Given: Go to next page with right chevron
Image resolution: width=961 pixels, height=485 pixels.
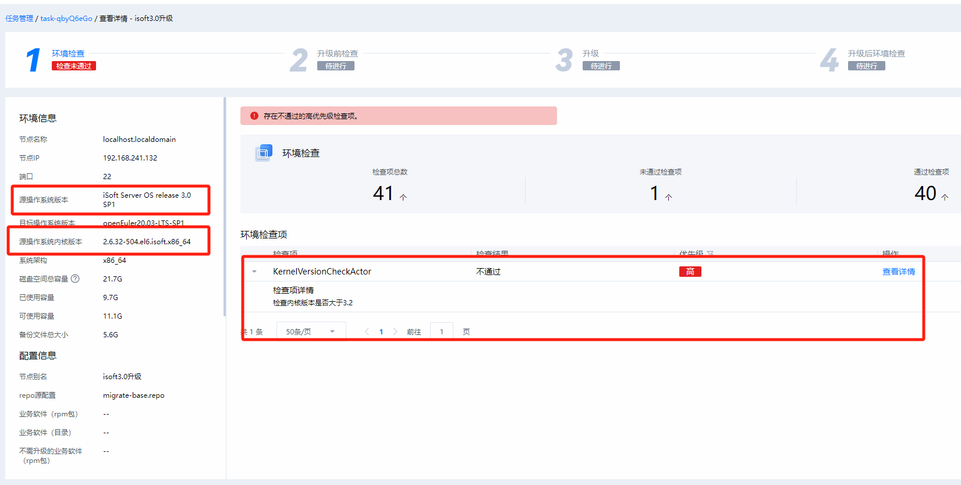Looking at the screenshot, I should pos(395,331).
